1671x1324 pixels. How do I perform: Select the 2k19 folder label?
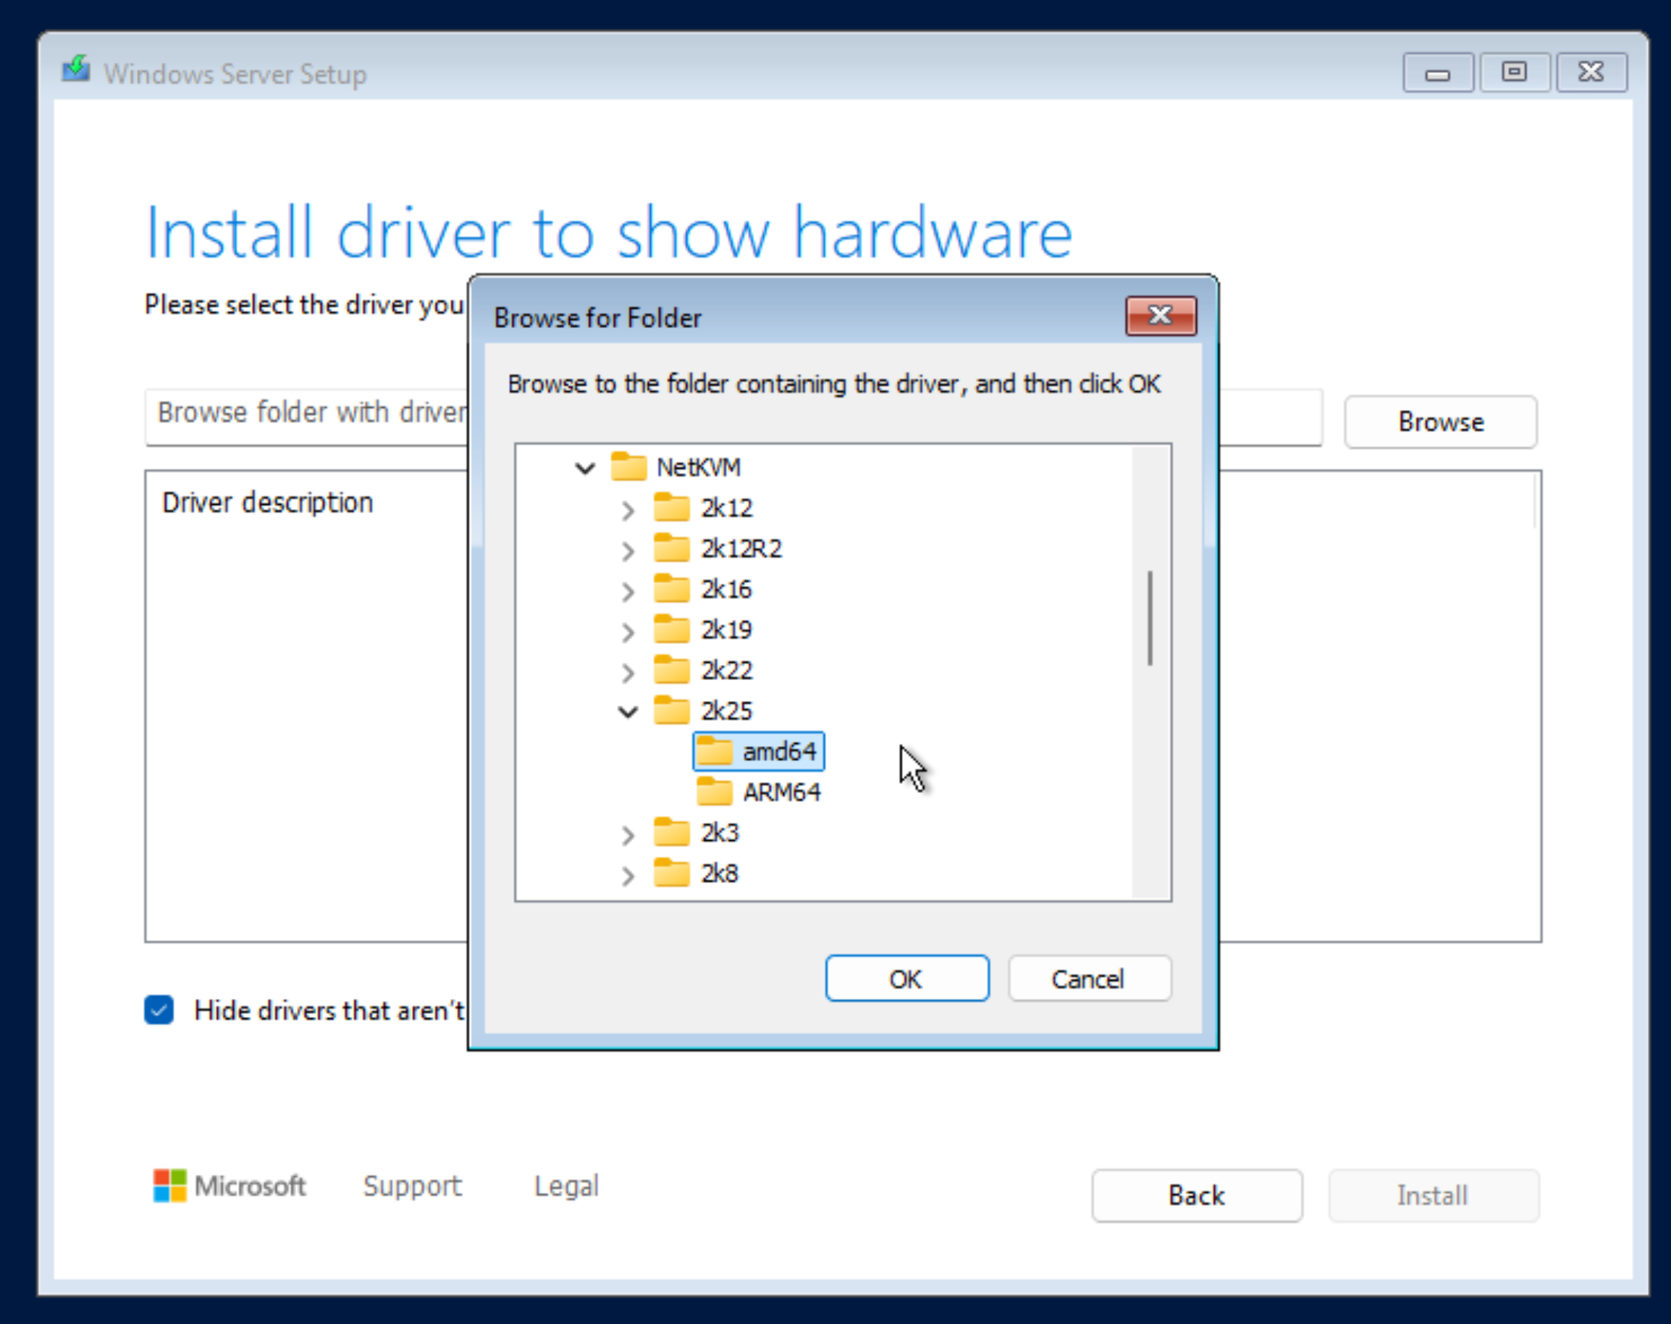click(726, 629)
